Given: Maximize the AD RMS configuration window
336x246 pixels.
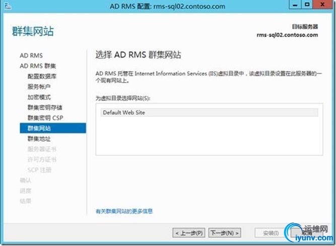Looking at the screenshot, I should point(307,5).
